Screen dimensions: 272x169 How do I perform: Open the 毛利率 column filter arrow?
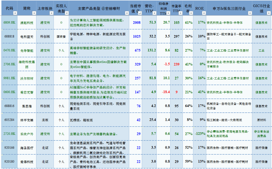tap(191, 13)
